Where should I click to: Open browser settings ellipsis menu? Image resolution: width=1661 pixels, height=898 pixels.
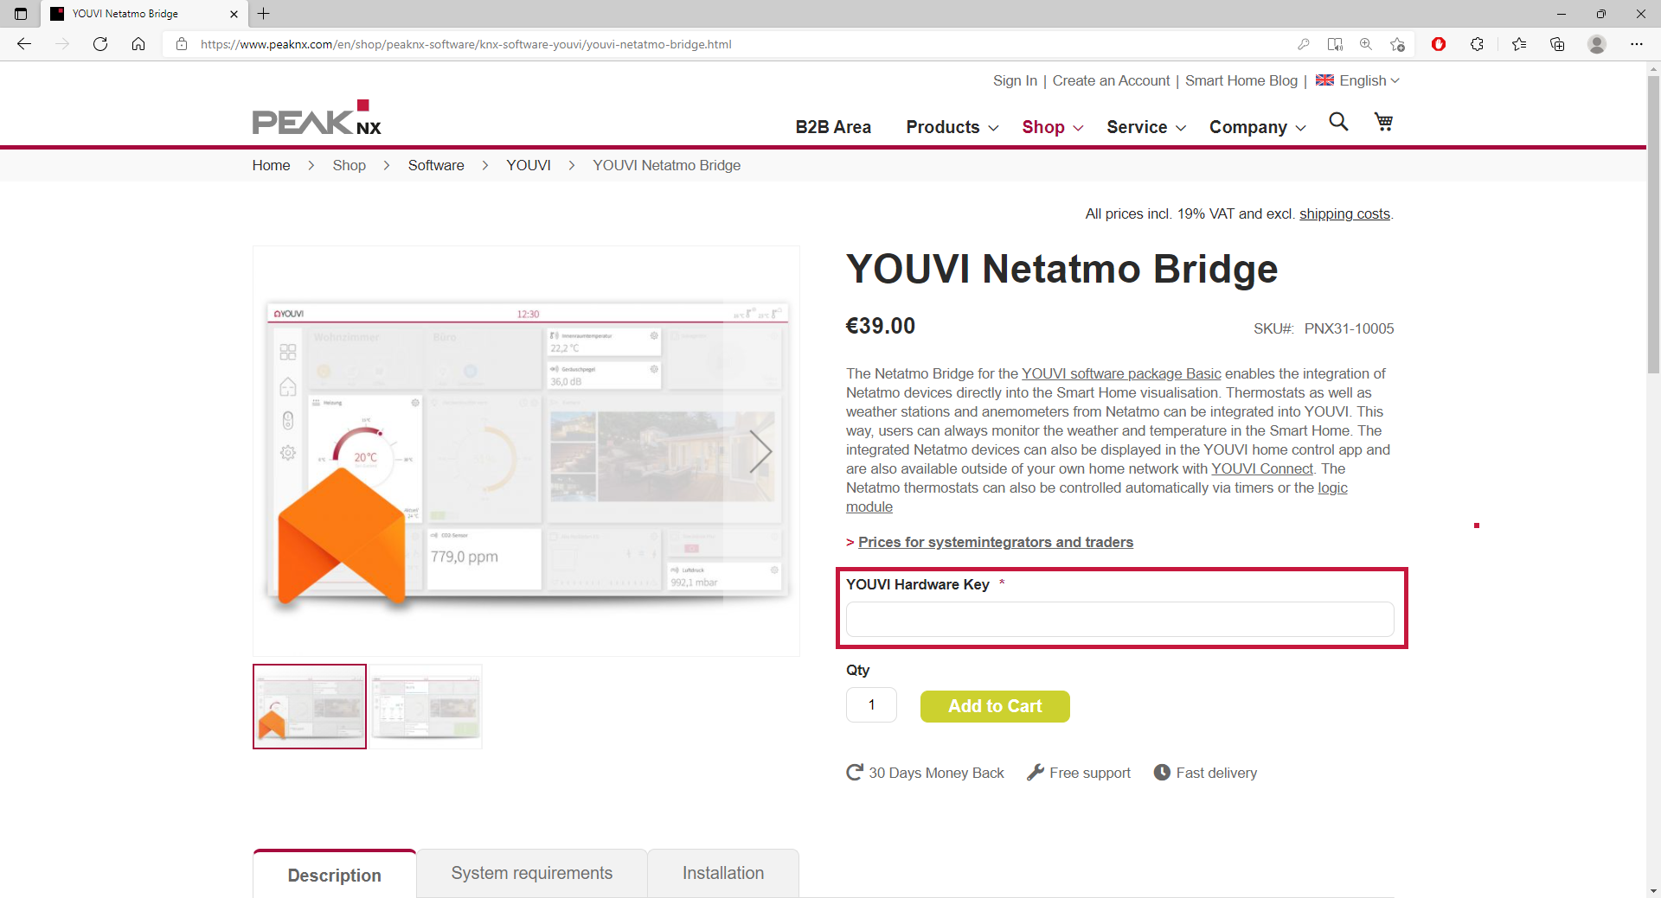1637,44
